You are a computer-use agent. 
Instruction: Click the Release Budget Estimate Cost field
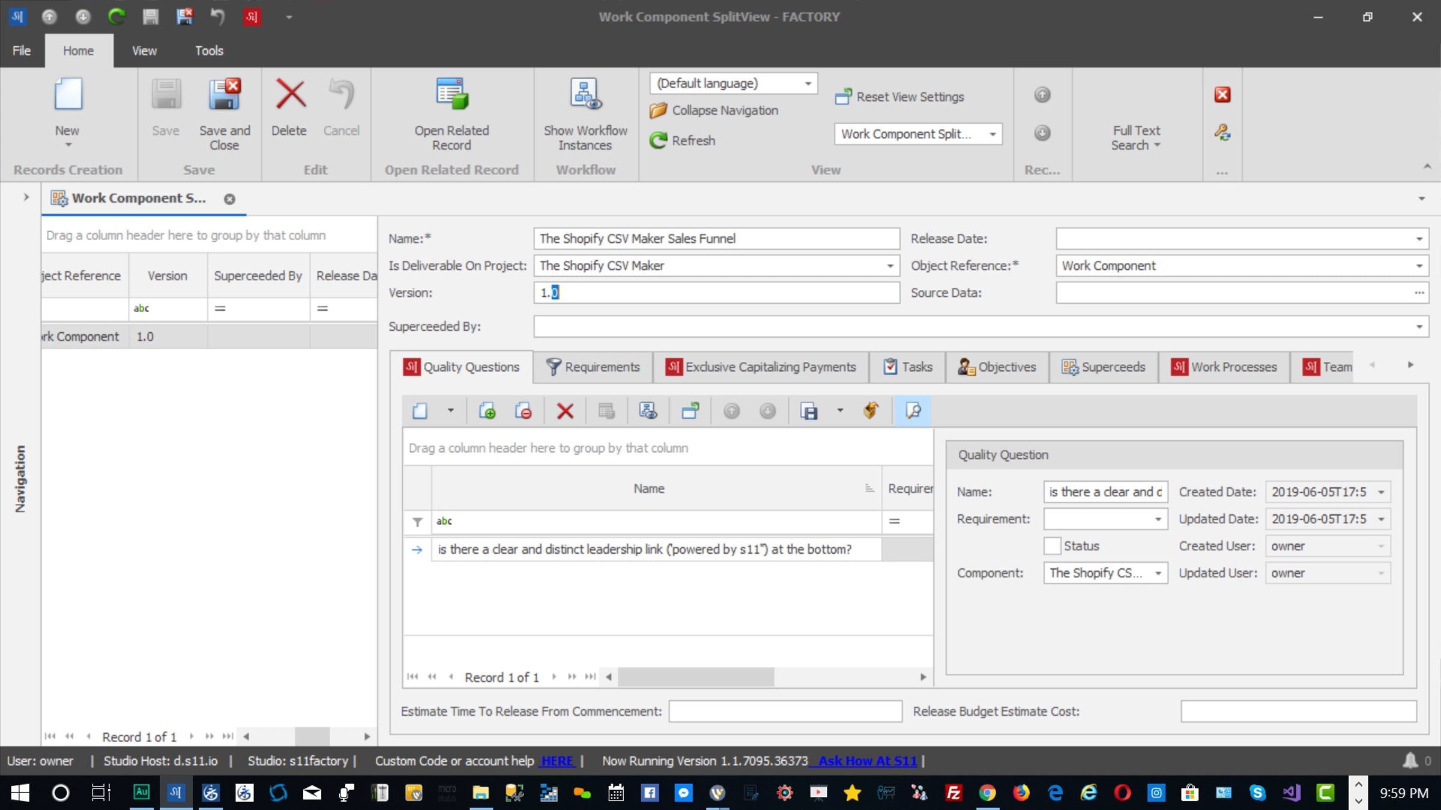coord(1298,712)
